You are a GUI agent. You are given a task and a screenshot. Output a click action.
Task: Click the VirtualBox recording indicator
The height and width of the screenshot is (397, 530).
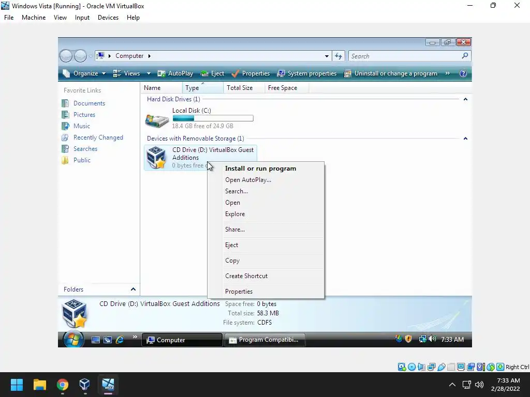470,367
